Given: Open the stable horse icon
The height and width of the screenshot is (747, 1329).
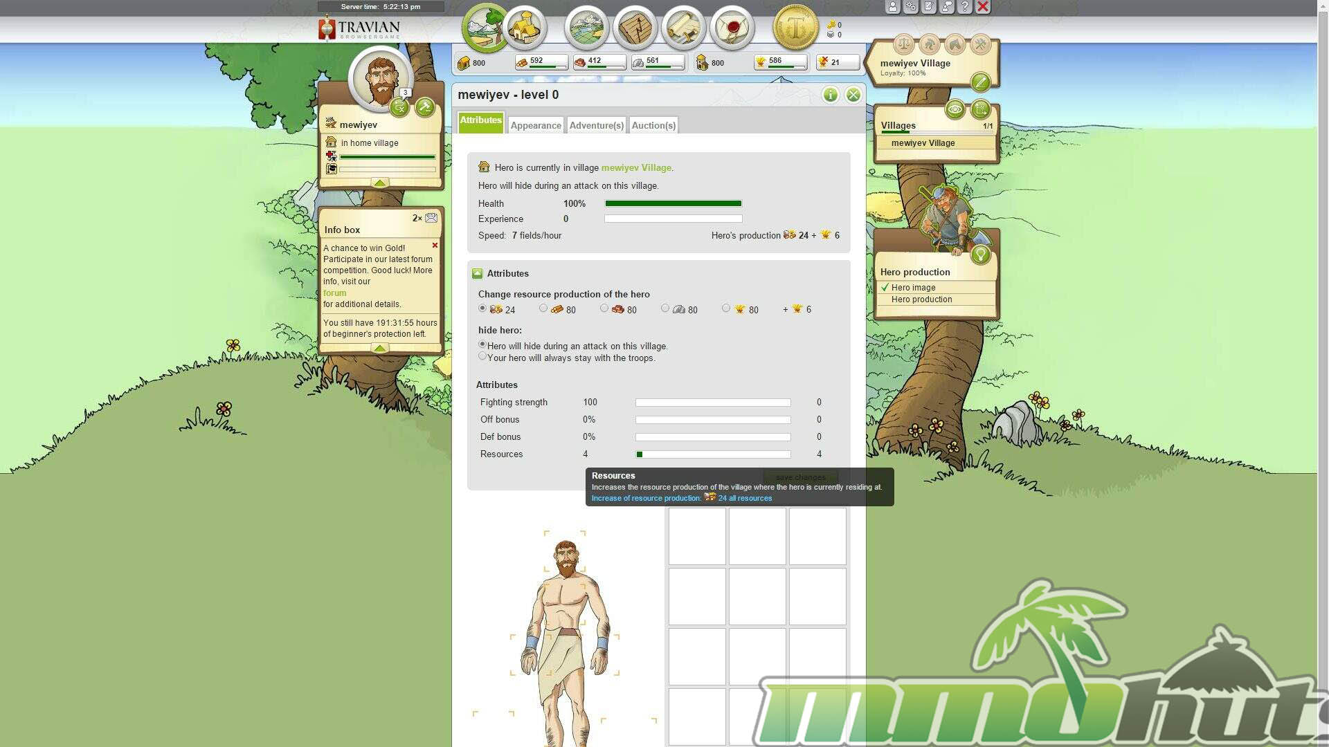Looking at the screenshot, I should tap(955, 45).
